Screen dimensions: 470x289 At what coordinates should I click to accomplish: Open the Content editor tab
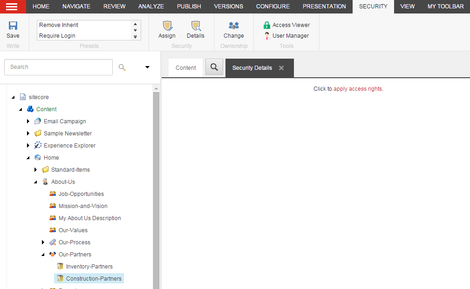185,68
